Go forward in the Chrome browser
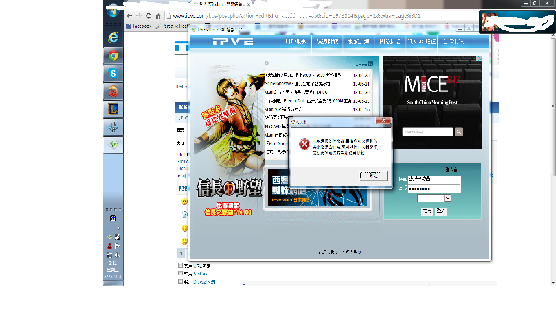 pos(139,16)
